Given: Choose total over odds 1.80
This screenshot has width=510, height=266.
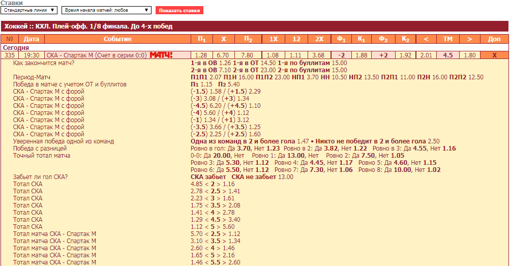Looking at the screenshot, I should click(470, 55).
